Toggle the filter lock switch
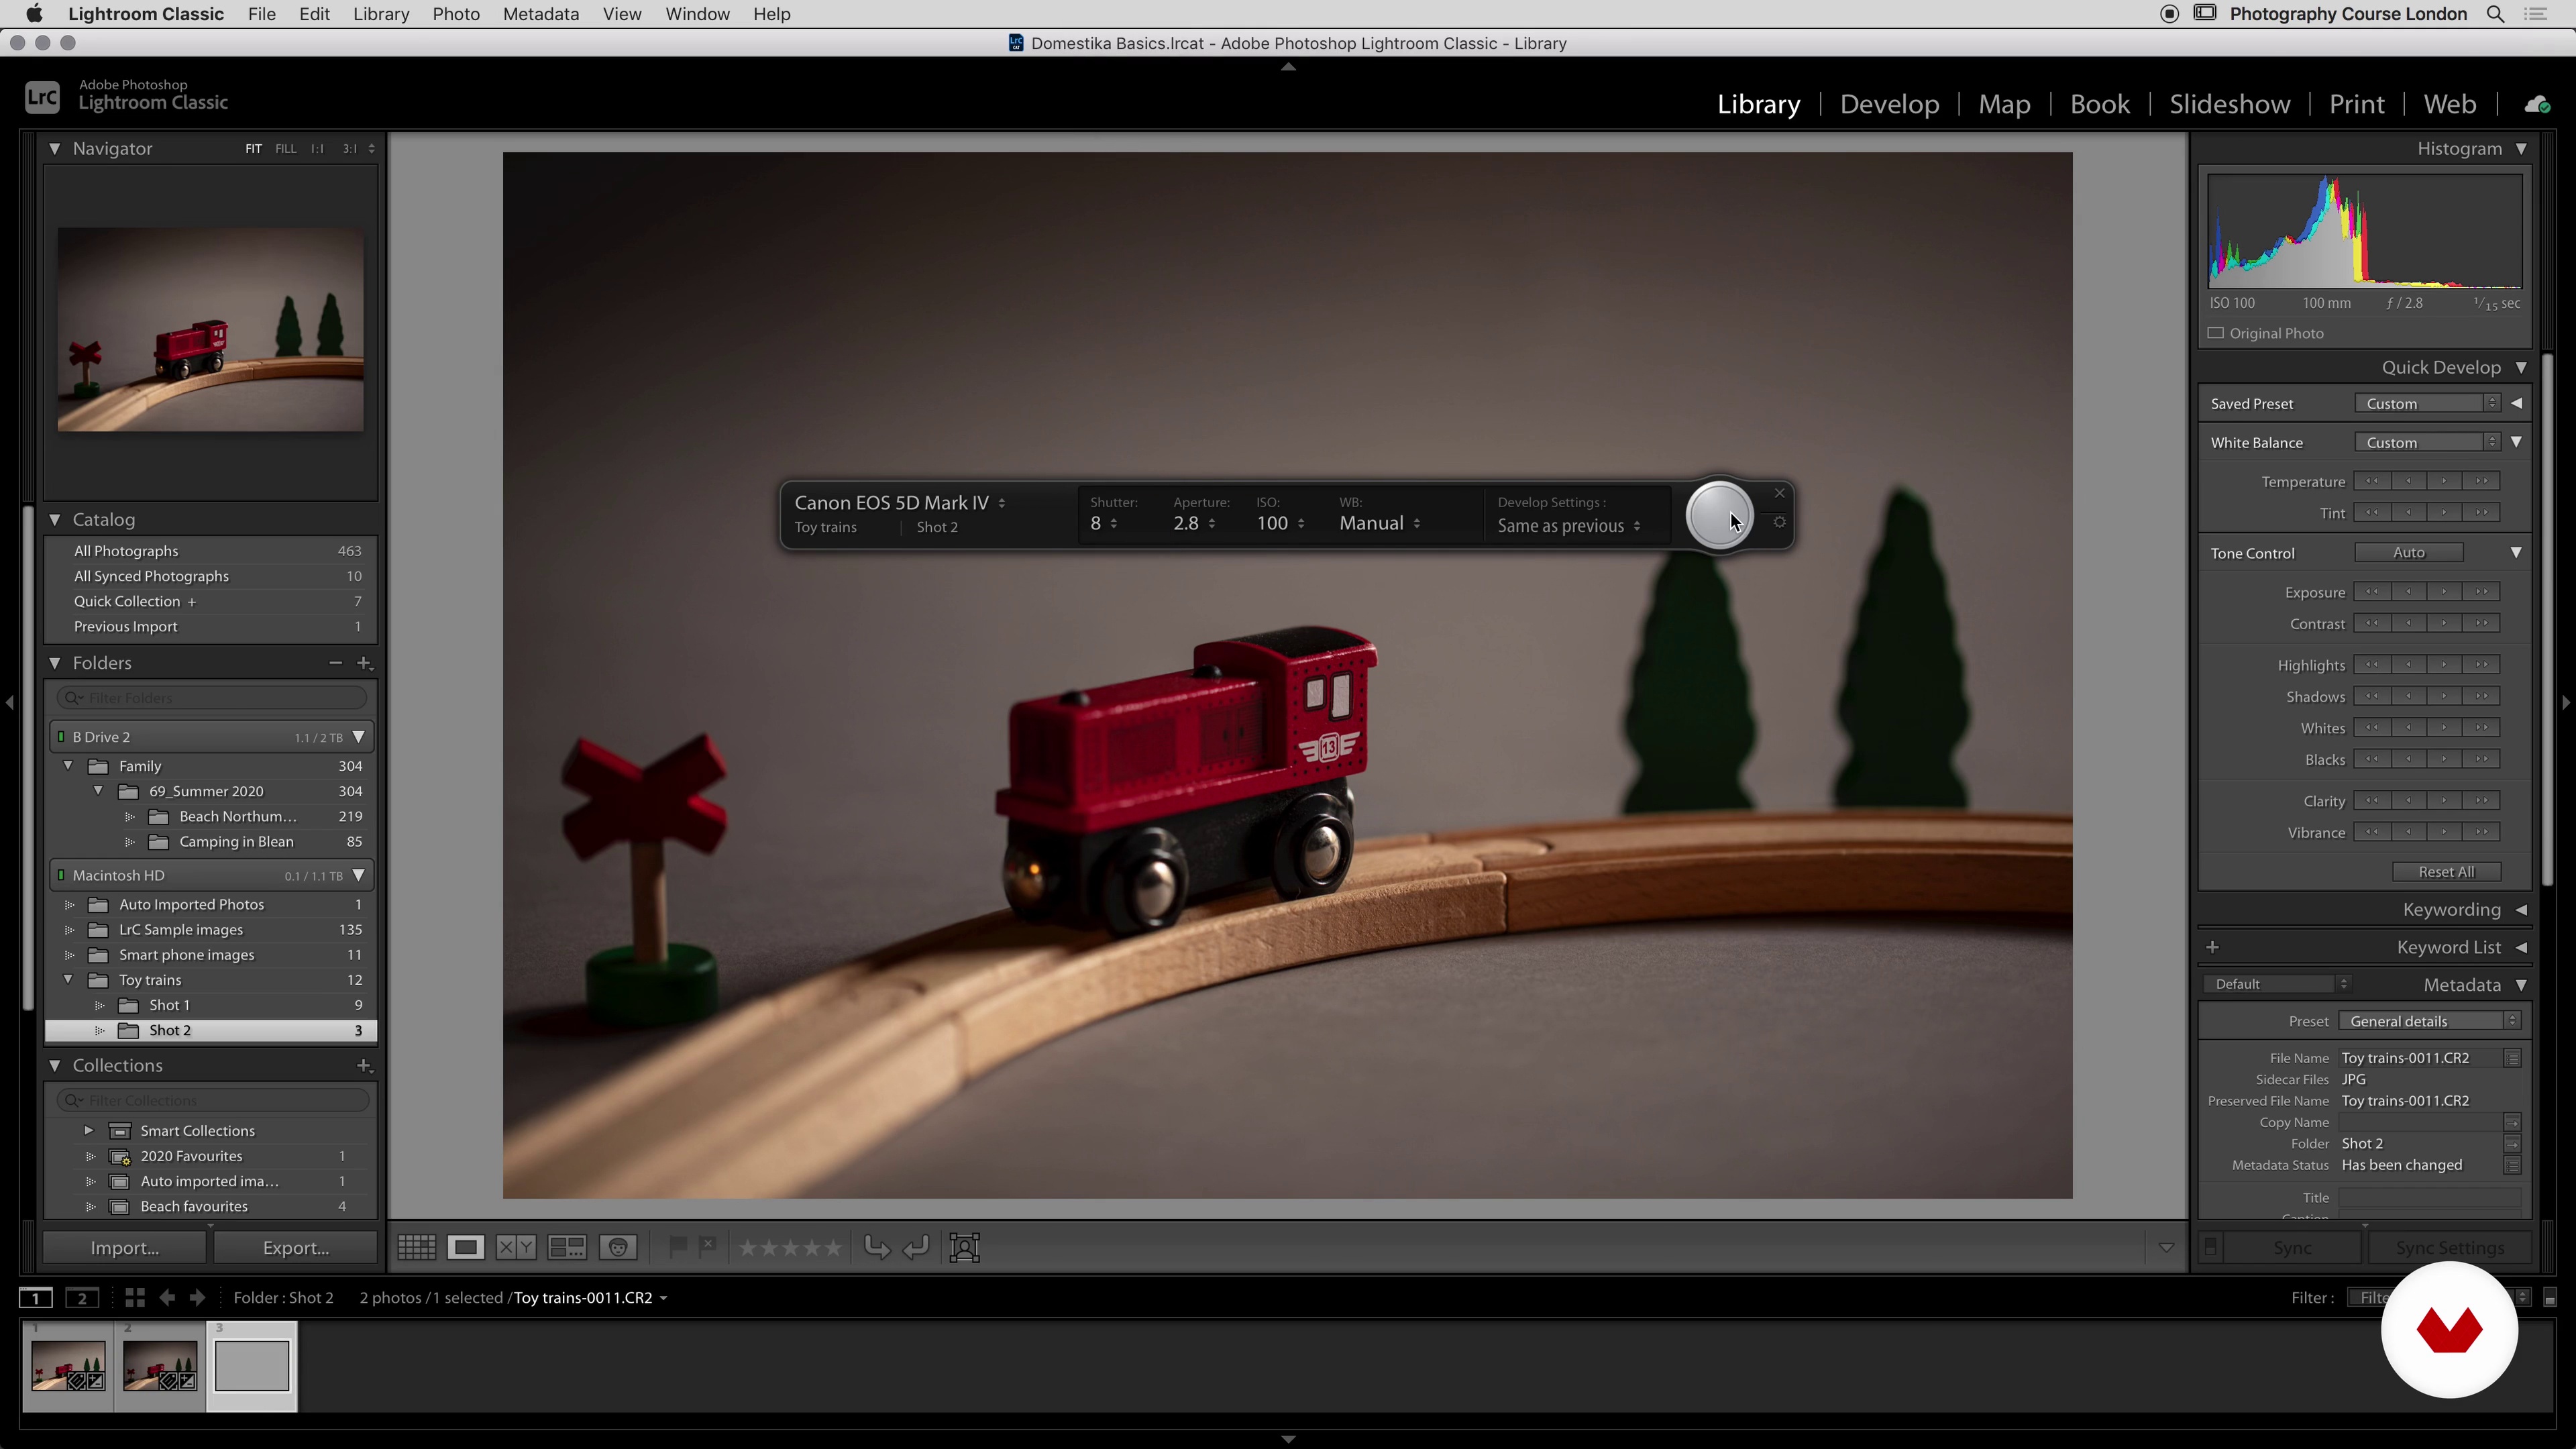 2549,1297
